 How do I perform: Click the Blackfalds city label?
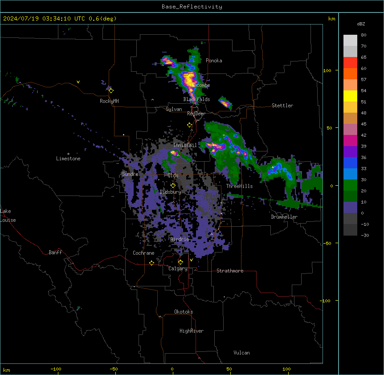coord(196,99)
